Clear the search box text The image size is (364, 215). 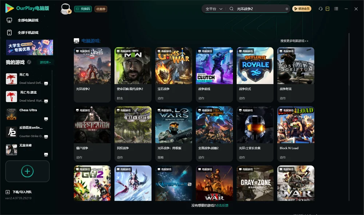click(x=287, y=9)
